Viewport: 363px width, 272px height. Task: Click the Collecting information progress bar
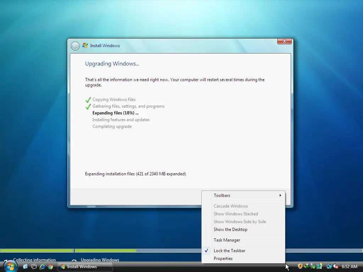37,250
